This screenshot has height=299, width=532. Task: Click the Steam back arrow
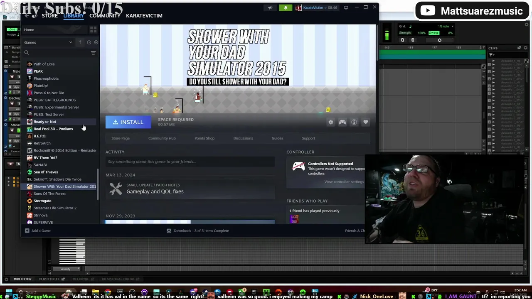point(27,16)
